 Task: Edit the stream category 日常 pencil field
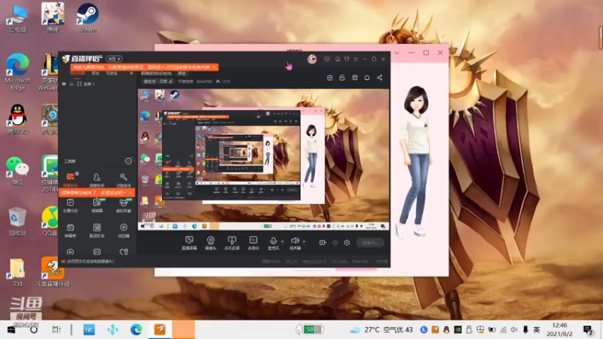pos(158,81)
